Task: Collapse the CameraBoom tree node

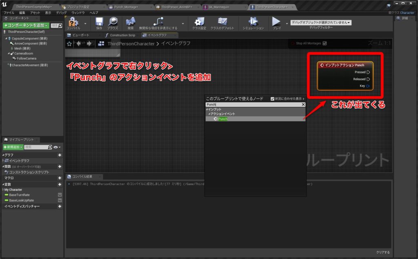Action: point(9,53)
